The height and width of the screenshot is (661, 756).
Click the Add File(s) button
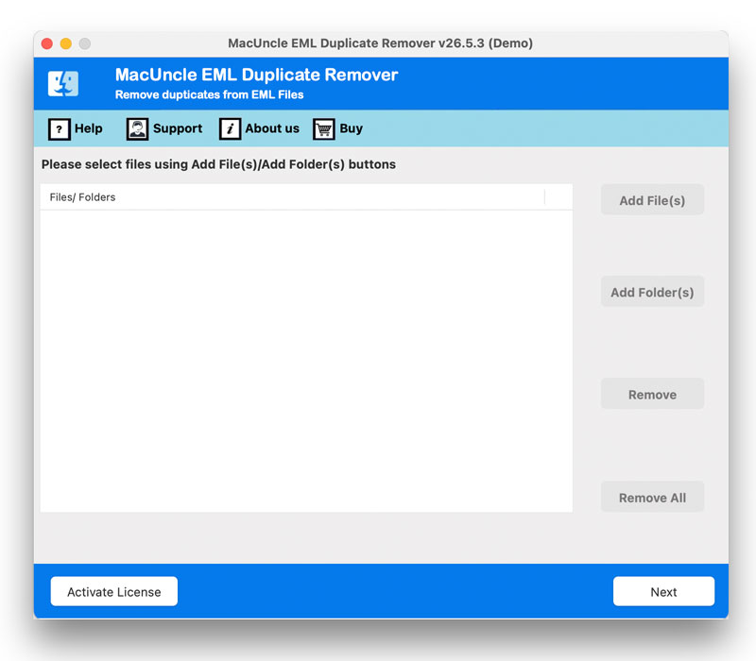coord(652,200)
